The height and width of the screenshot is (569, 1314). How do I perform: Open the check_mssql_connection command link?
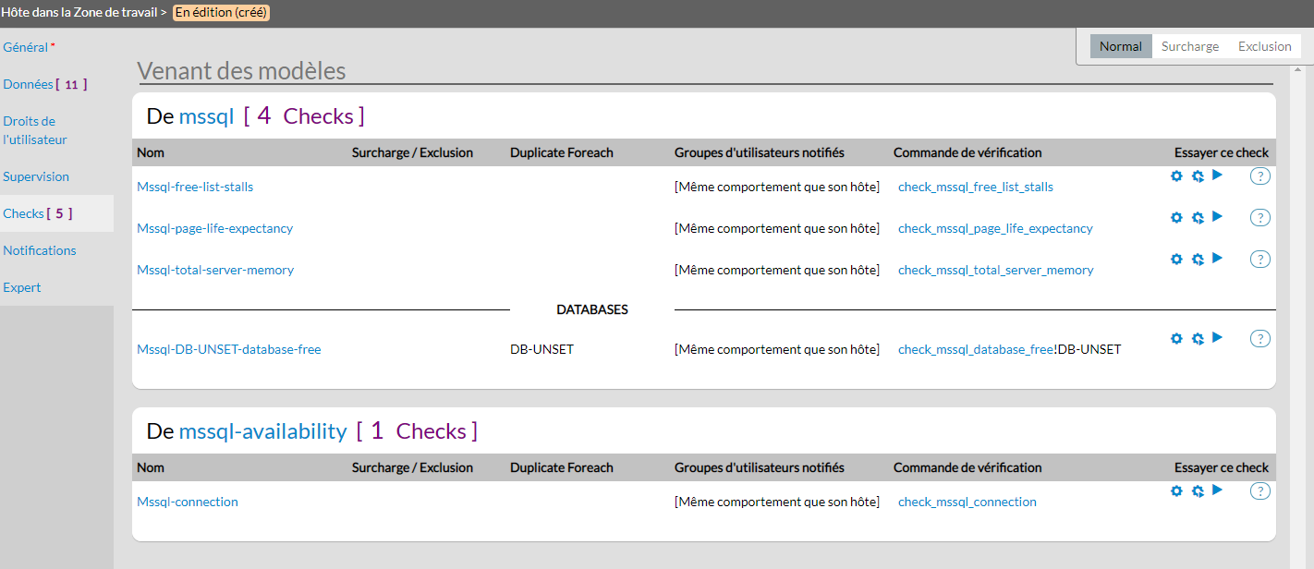pos(967,502)
